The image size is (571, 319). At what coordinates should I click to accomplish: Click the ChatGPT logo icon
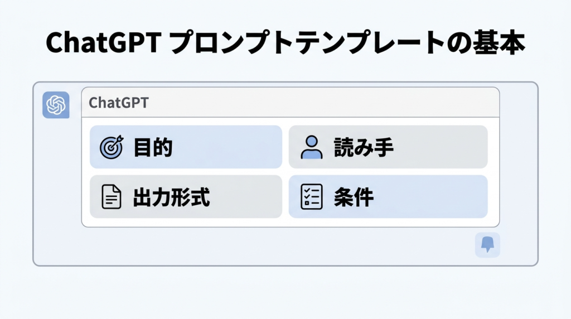(x=56, y=105)
